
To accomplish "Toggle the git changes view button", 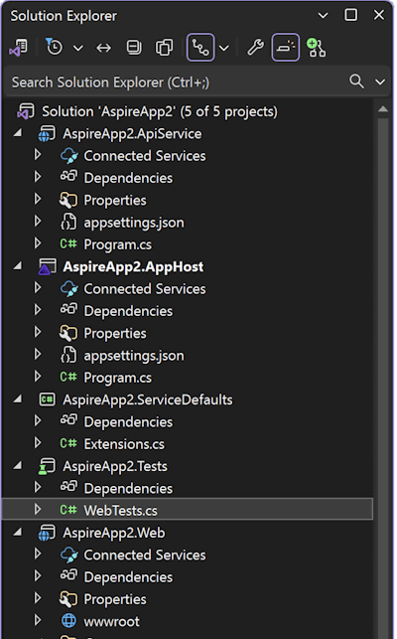I will tap(200, 48).
